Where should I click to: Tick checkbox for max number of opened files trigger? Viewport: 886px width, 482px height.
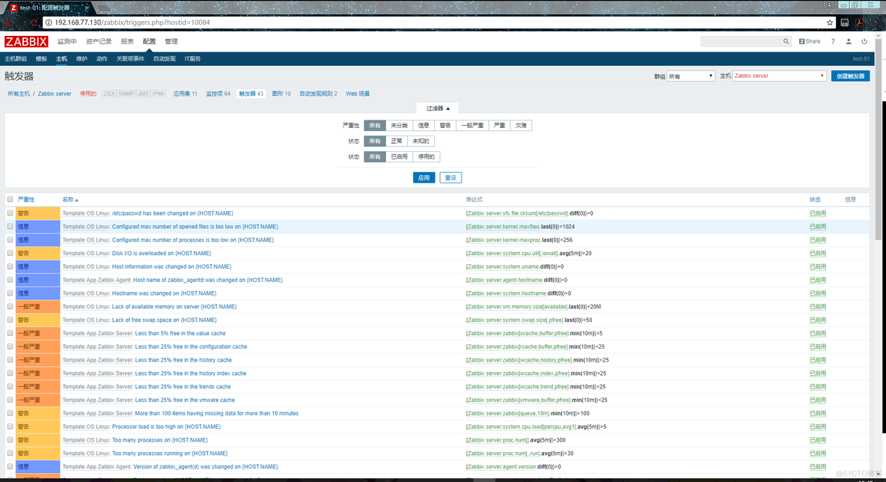pos(10,227)
